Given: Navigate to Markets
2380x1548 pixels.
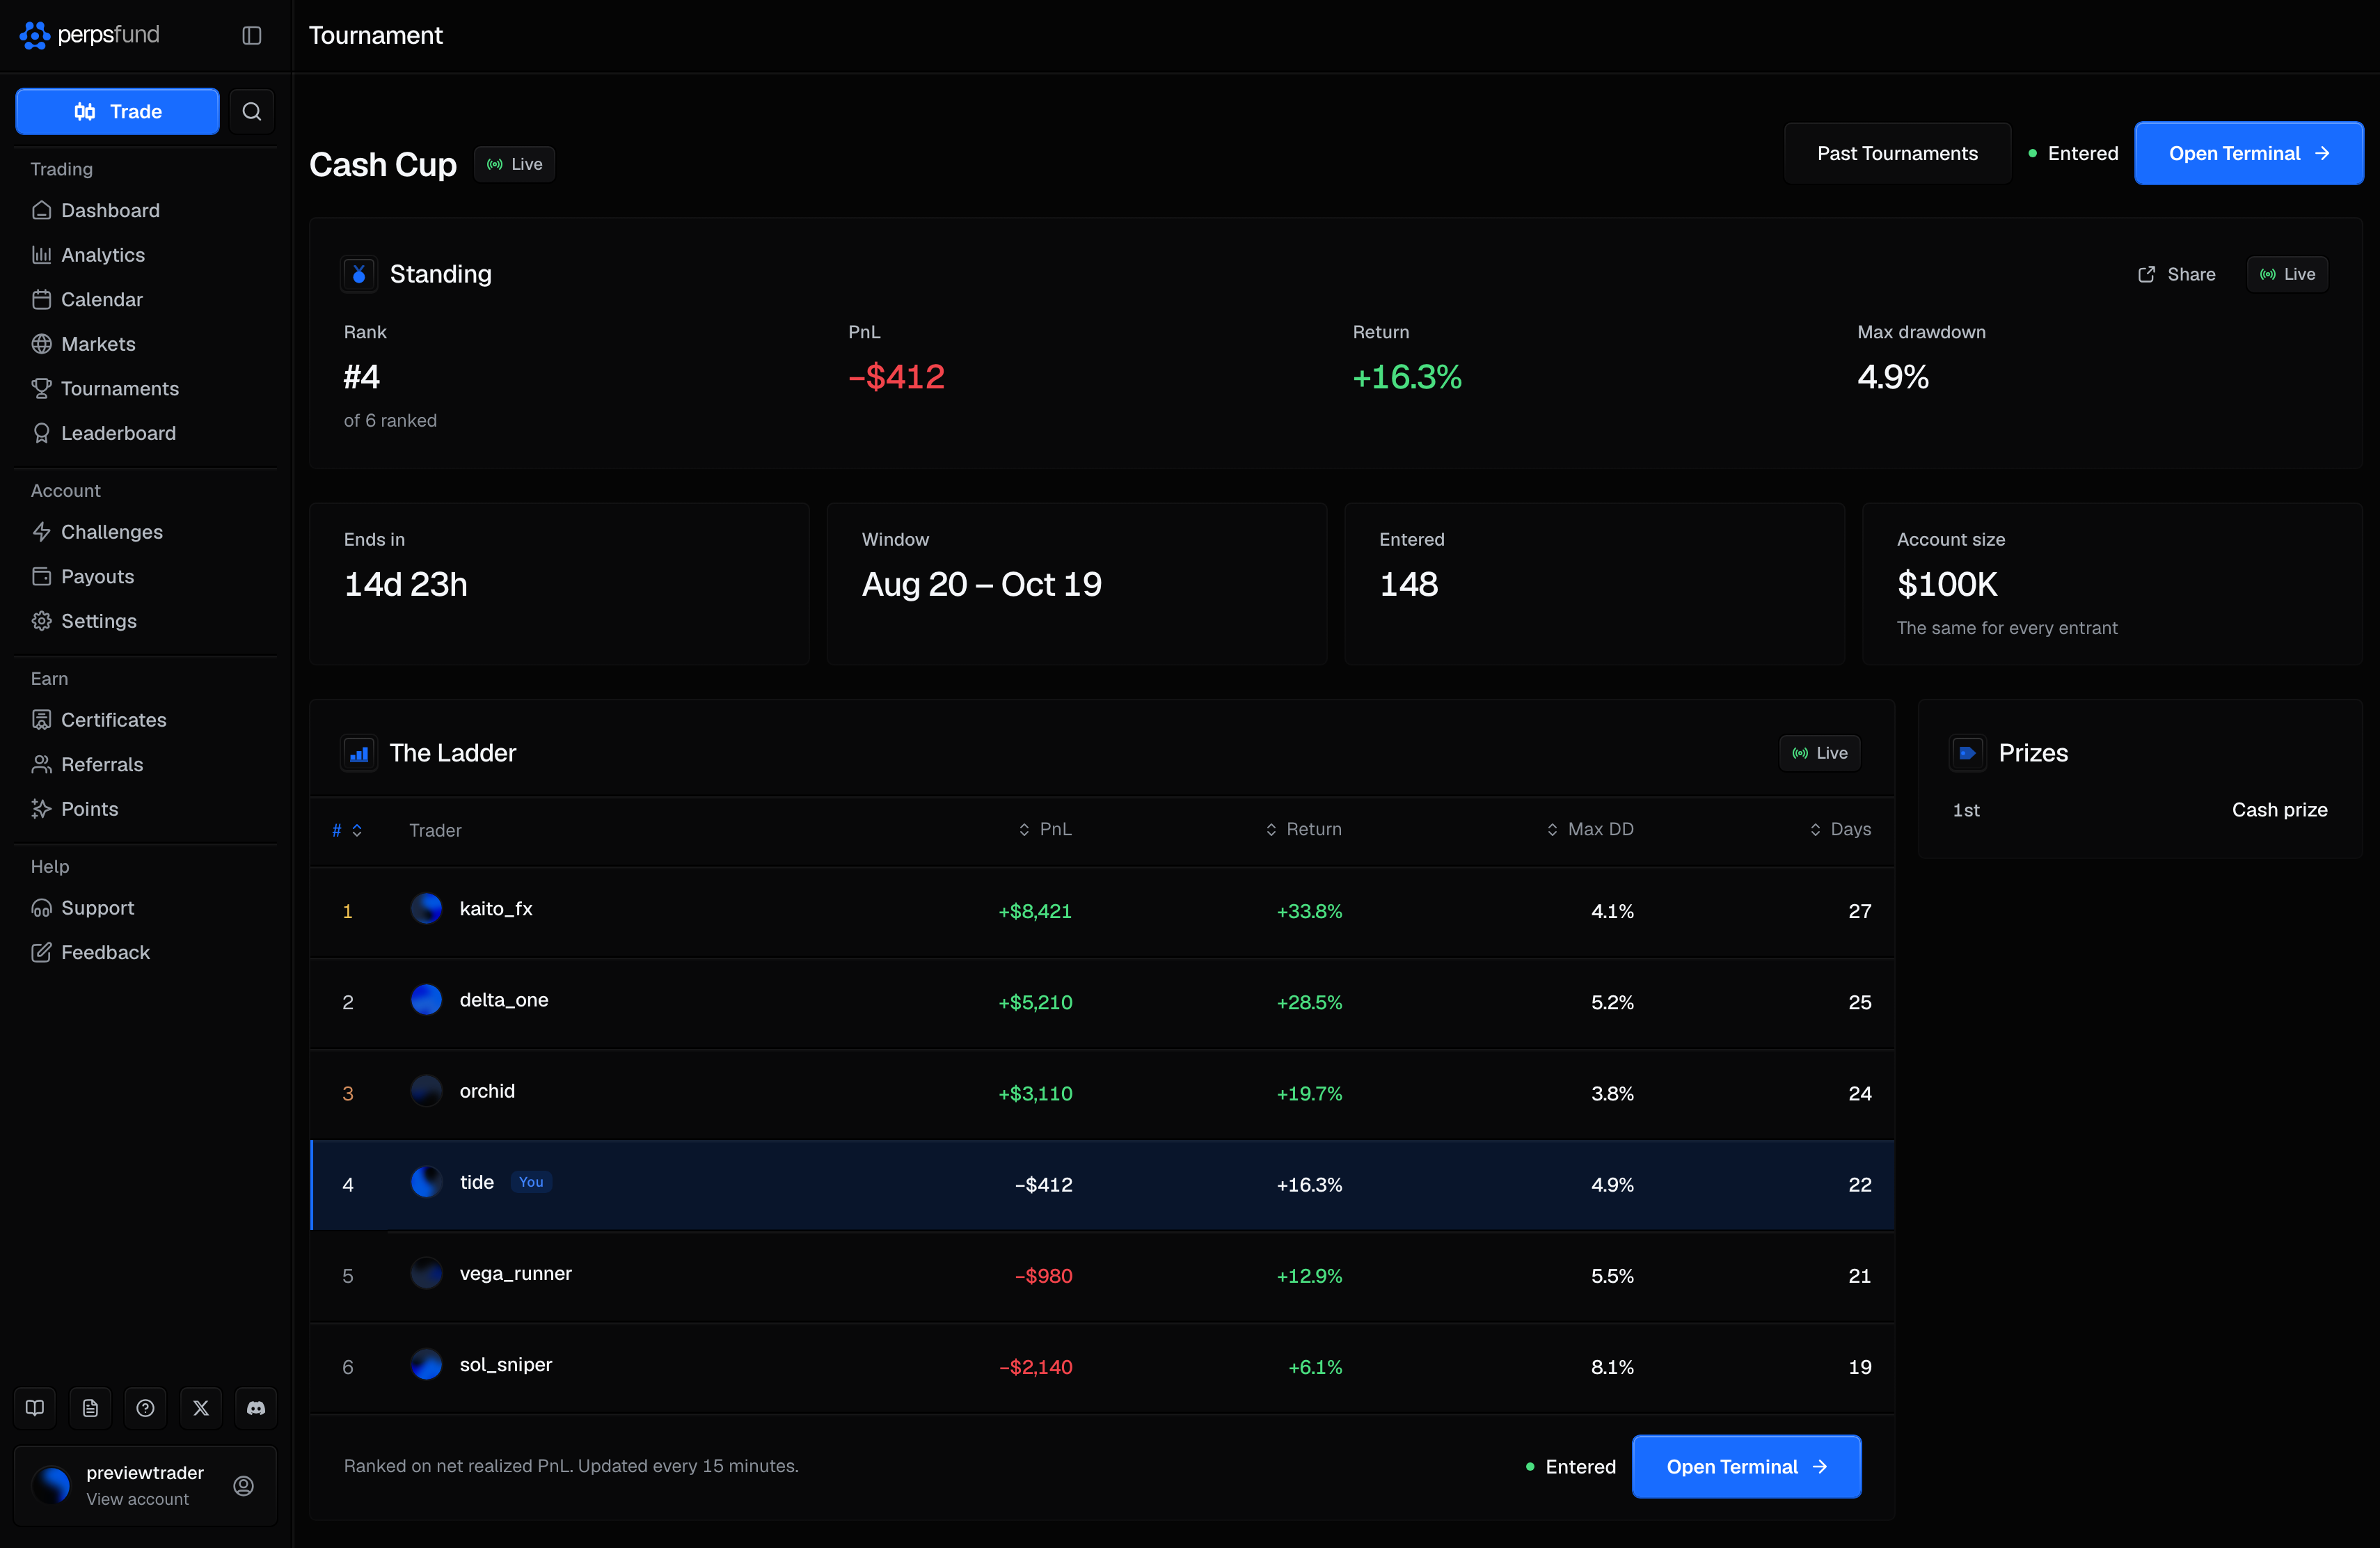Looking at the screenshot, I should pyautogui.click(x=146, y=344).
